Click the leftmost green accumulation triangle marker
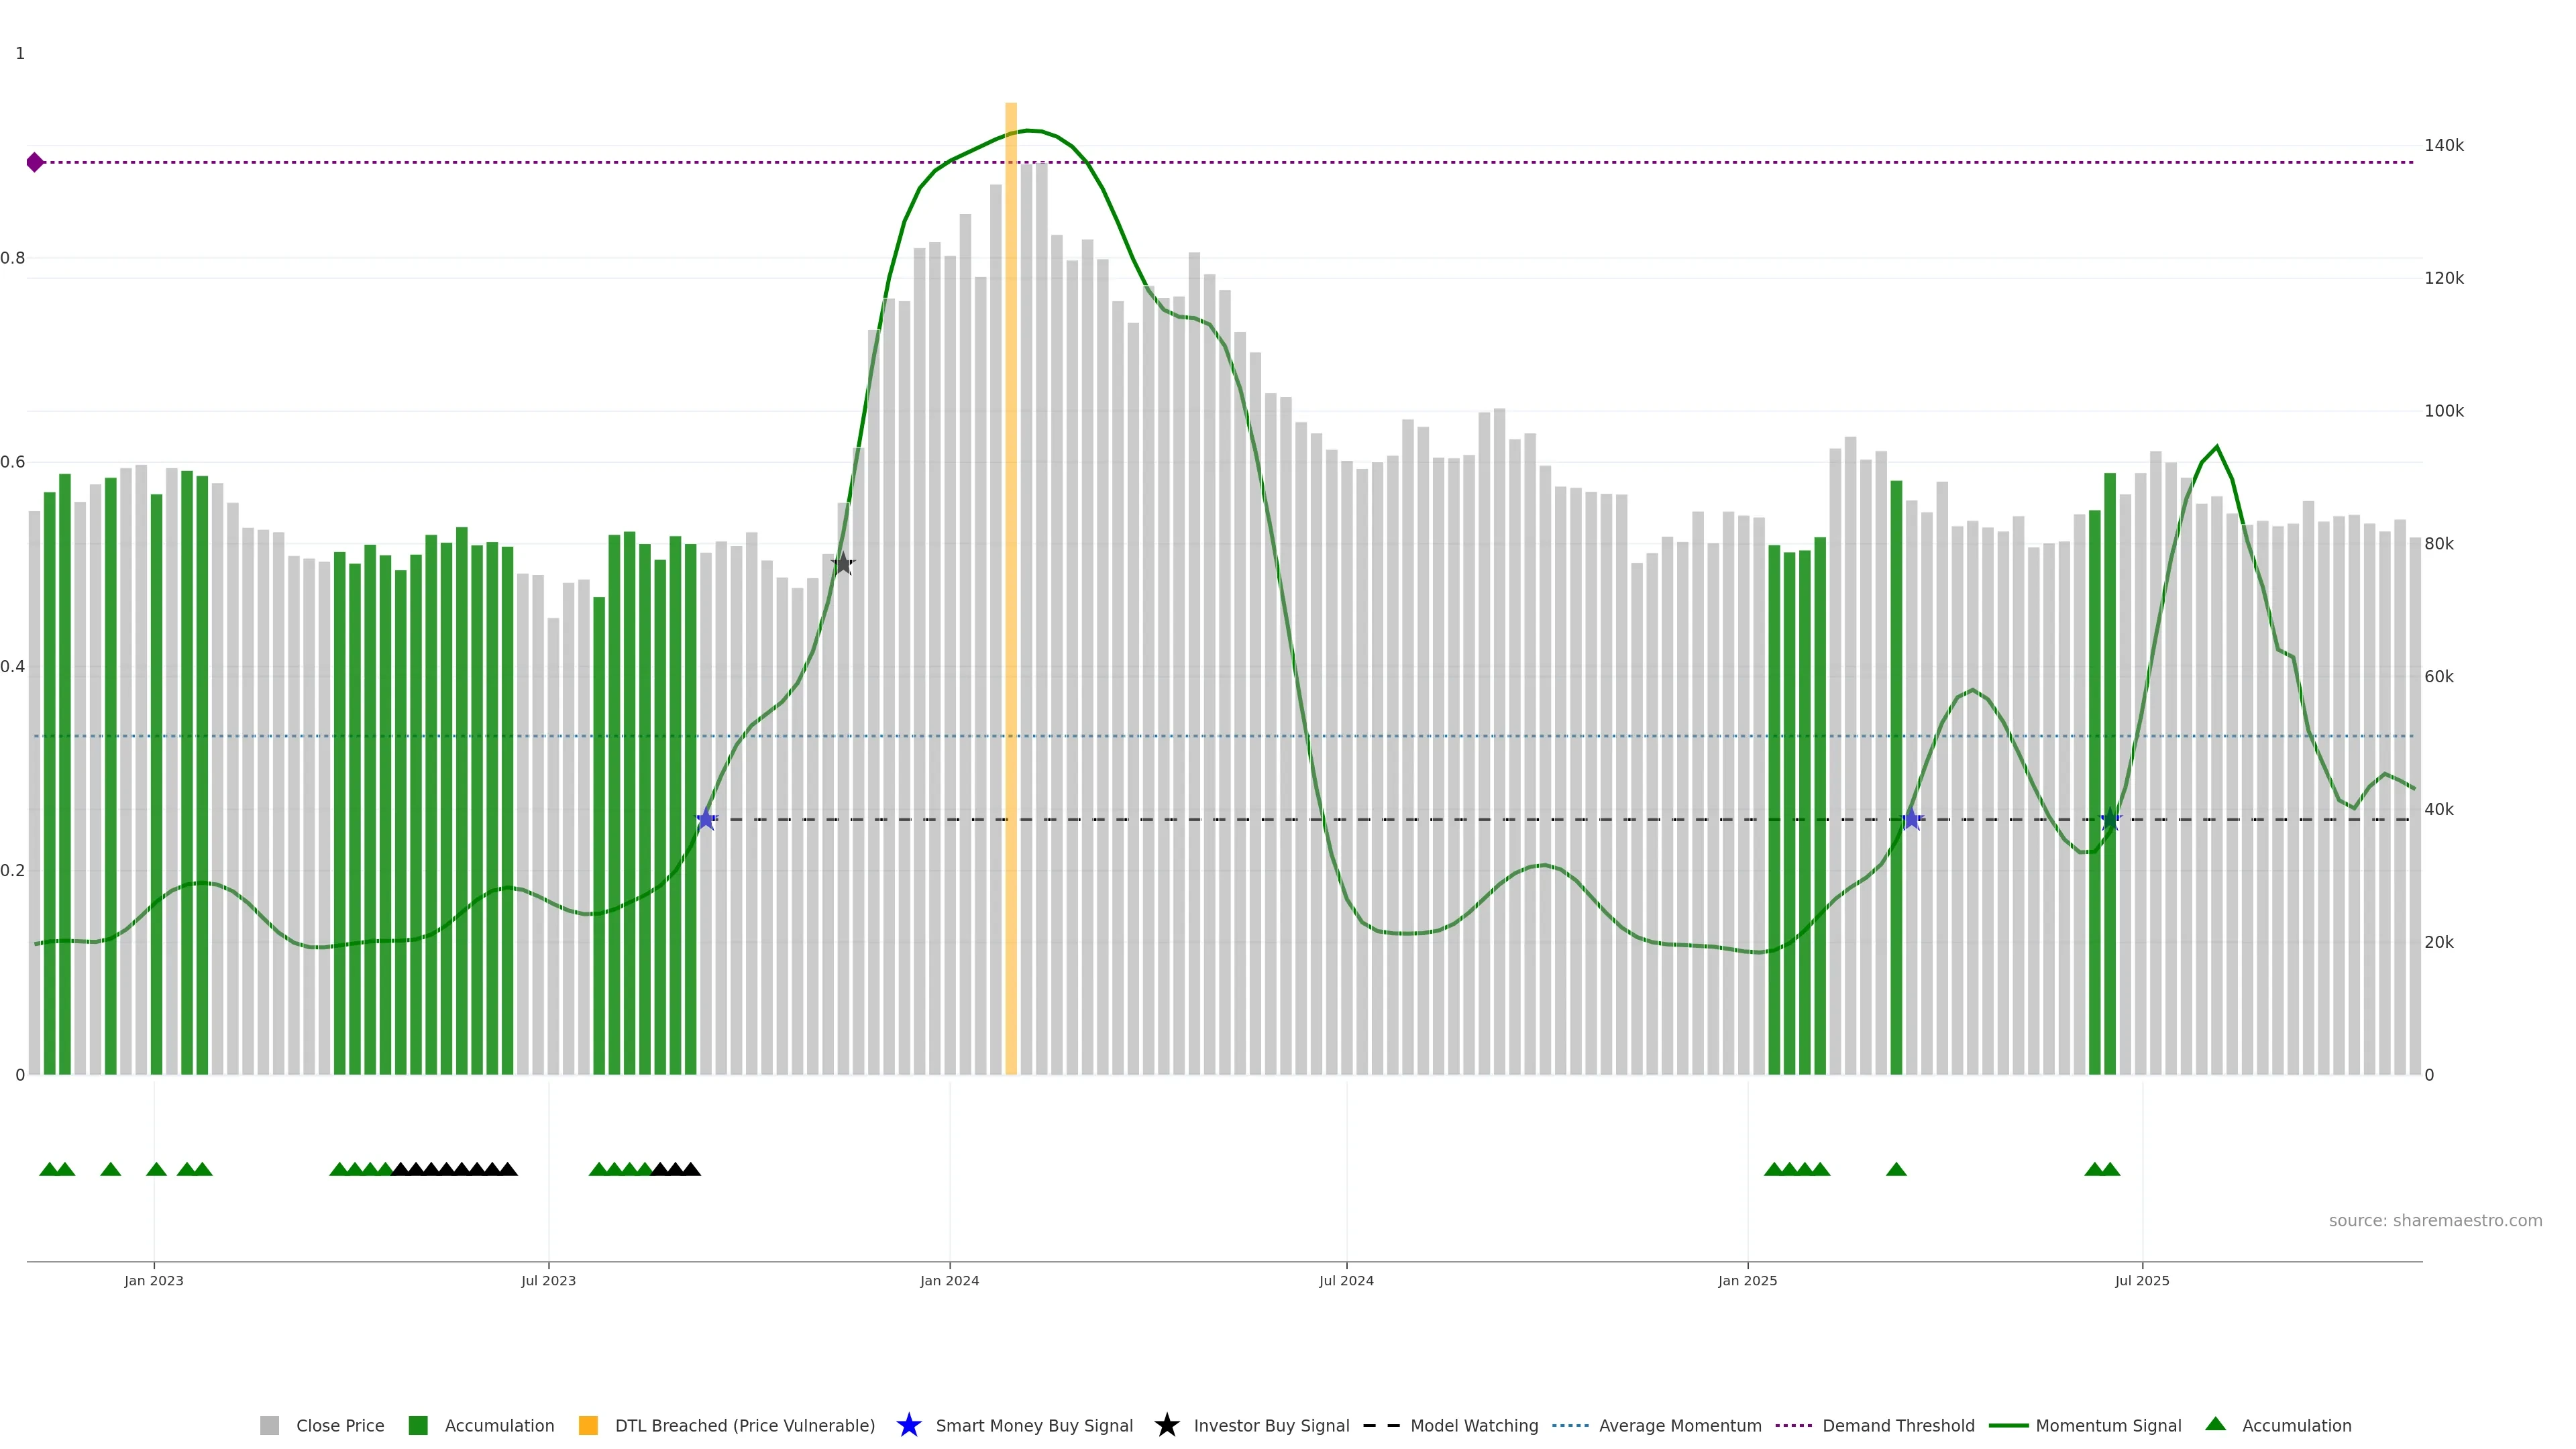 (x=49, y=1169)
